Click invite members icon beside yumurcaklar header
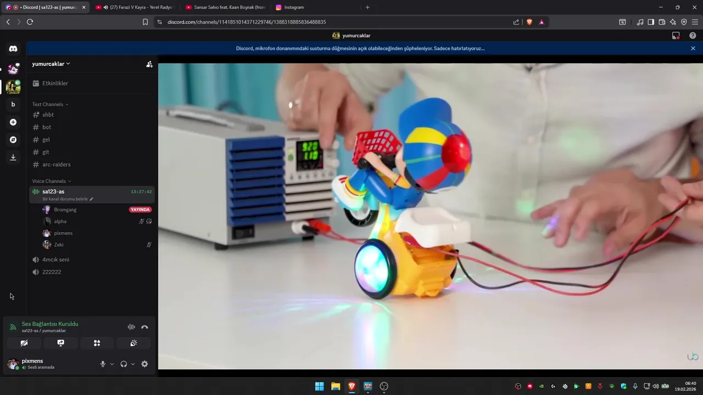 coord(149,64)
